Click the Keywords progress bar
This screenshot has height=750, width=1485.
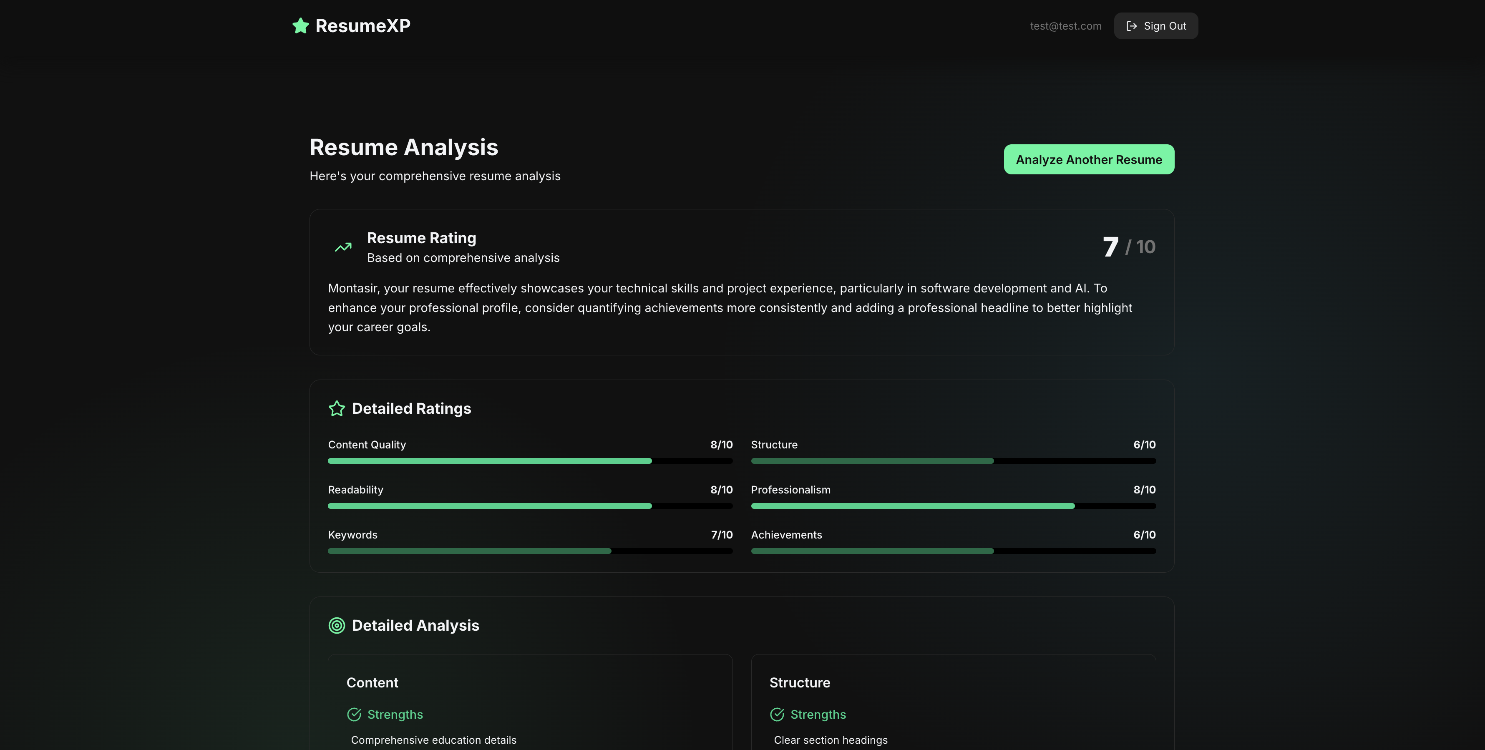point(530,551)
